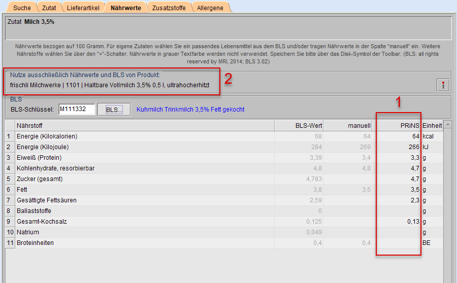The width and height of the screenshot is (457, 283).
Task: Open the Suche tab
Action: (x=22, y=8)
